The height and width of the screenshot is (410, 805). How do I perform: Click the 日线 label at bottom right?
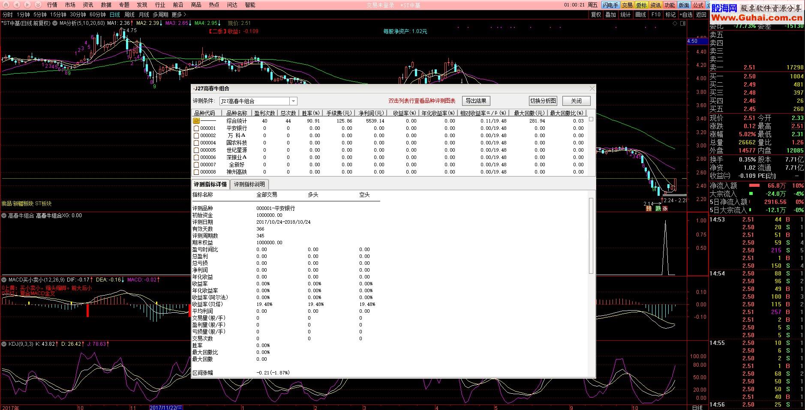tap(697, 407)
